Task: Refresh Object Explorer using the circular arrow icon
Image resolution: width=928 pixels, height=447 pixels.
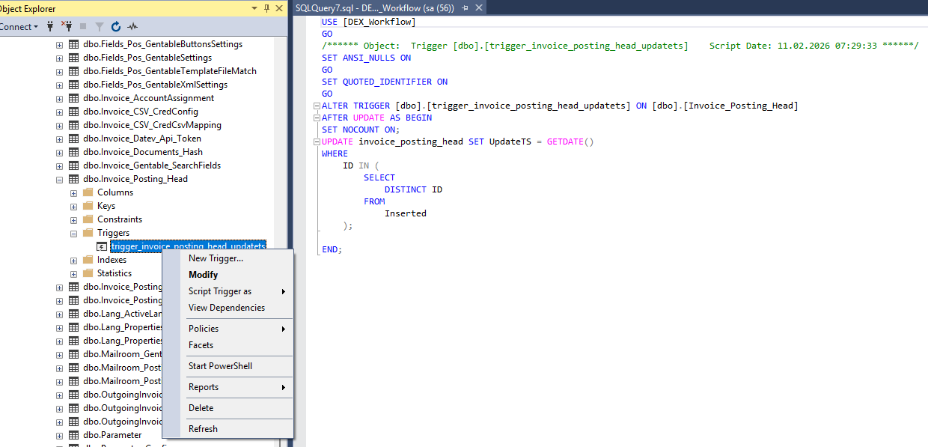Action: (117, 27)
